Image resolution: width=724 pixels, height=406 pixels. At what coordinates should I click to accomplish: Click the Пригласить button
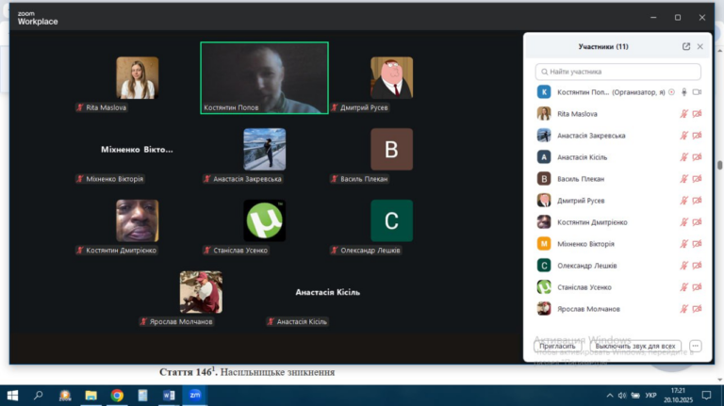click(557, 346)
